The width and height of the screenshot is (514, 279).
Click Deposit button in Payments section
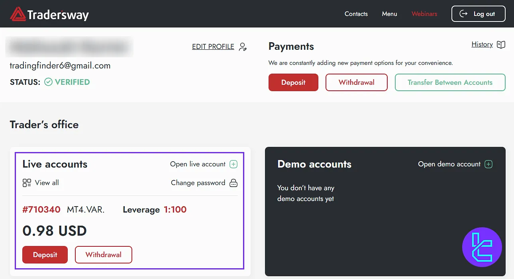point(293,82)
